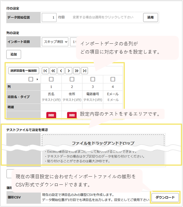Select the 電話番号 column header text

click(93, 94)
